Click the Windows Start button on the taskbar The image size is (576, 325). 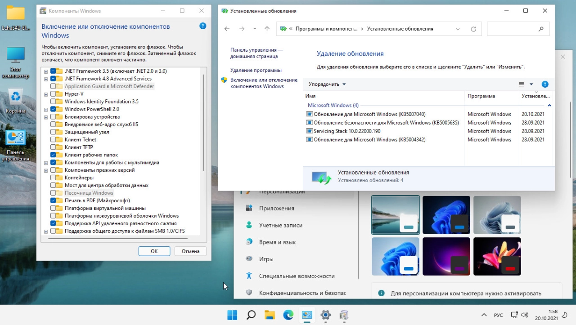[232, 315]
